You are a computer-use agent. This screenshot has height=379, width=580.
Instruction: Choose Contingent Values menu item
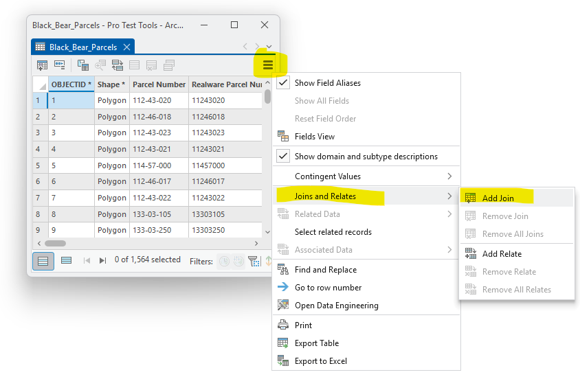(x=328, y=176)
